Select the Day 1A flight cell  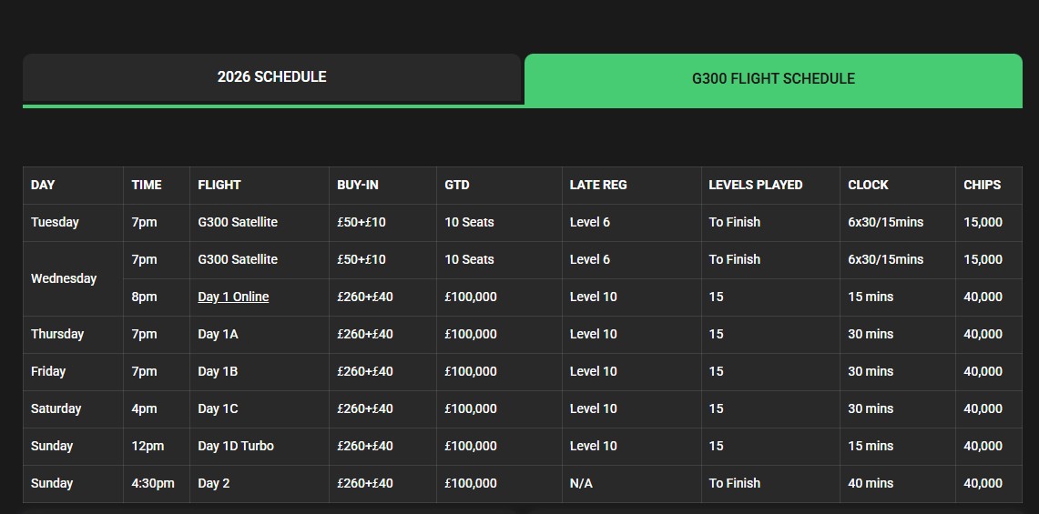click(218, 334)
